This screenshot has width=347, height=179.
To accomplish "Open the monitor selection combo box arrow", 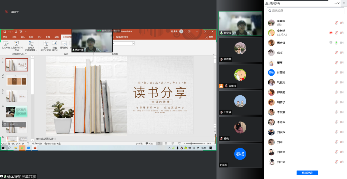I will 133,43.
